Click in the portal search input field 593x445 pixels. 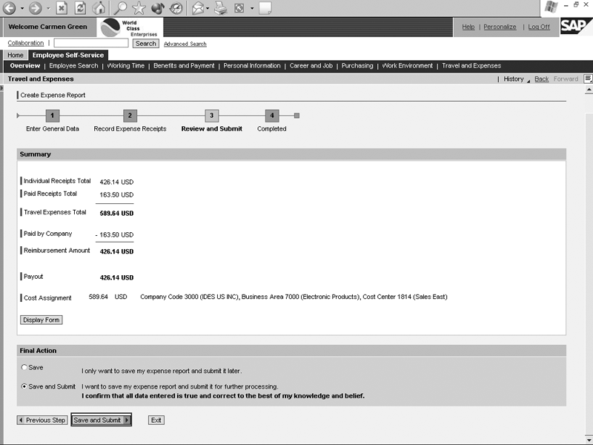point(91,43)
